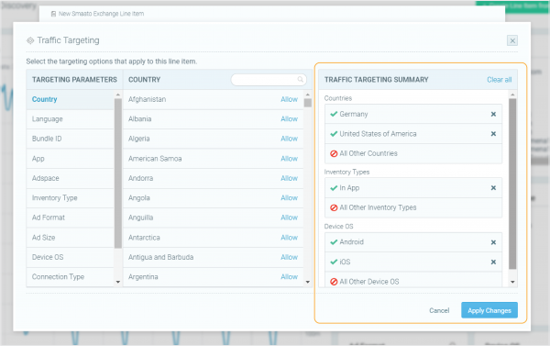
Task: Allow American Samoa
Action: [289, 159]
